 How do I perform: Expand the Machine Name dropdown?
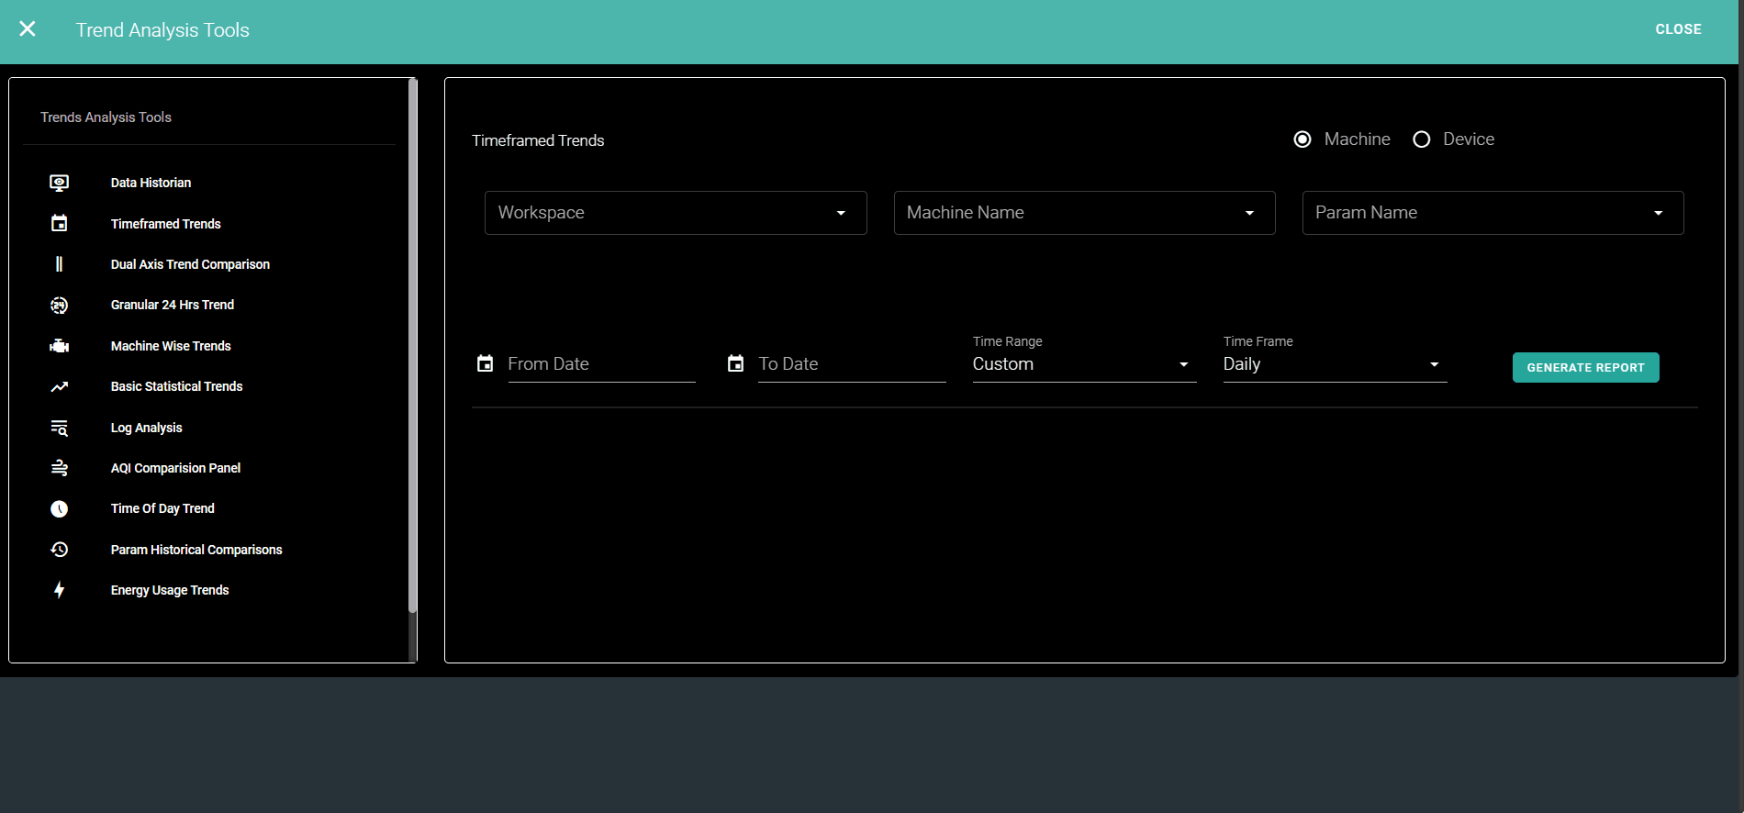pos(1083,213)
